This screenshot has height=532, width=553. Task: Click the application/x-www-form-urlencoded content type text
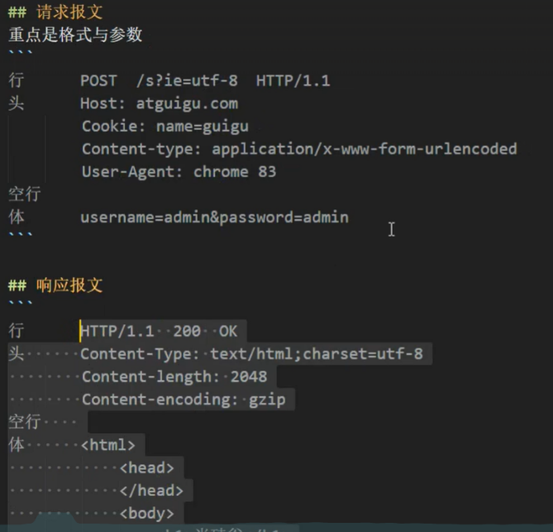coord(364,149)
